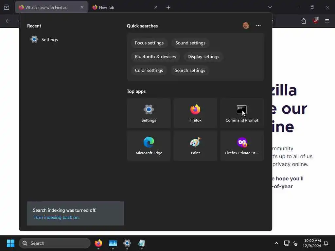Pick the Color settings quick search

[149, 70]
